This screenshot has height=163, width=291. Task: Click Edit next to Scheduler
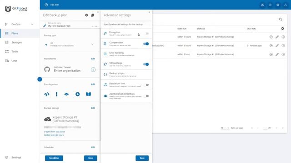[x=93, y=147]
